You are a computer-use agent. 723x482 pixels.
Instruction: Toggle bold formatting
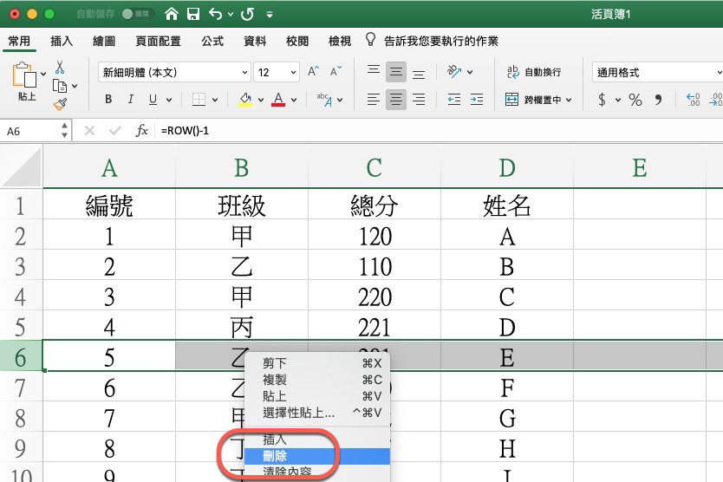(x=108, y=99)
